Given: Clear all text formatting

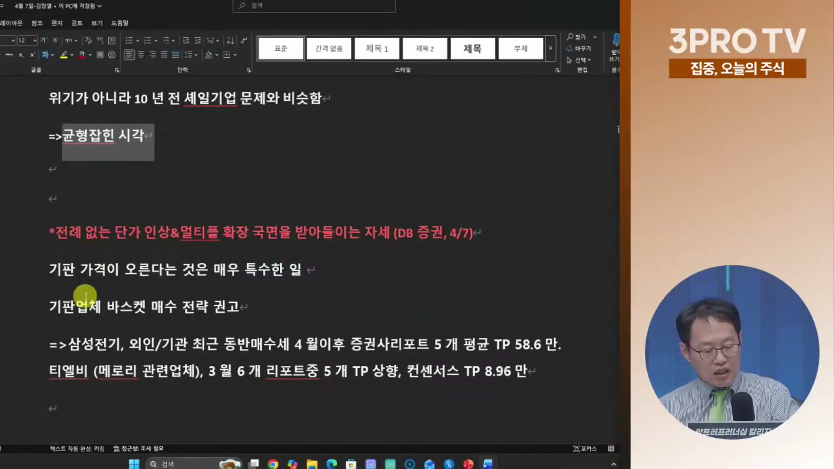Looking at the screenshot, I should pyautogui.click(x=88, y=40).
